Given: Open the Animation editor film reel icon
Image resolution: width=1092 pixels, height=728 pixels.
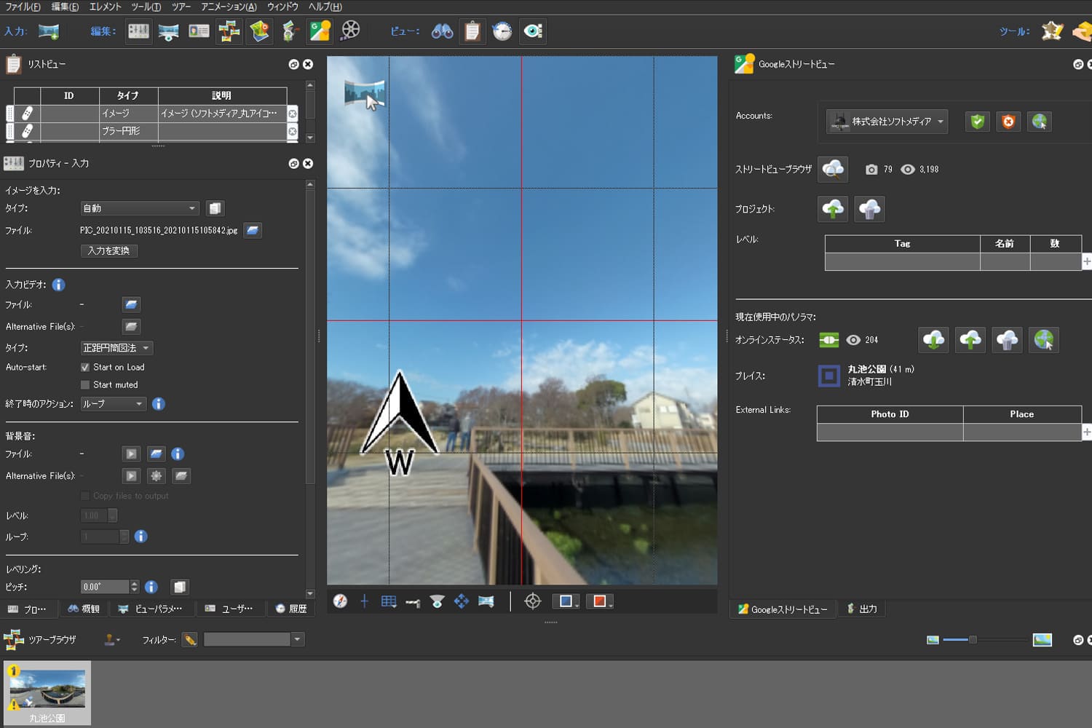Looking at the screenshot, I should pos(351,31).
